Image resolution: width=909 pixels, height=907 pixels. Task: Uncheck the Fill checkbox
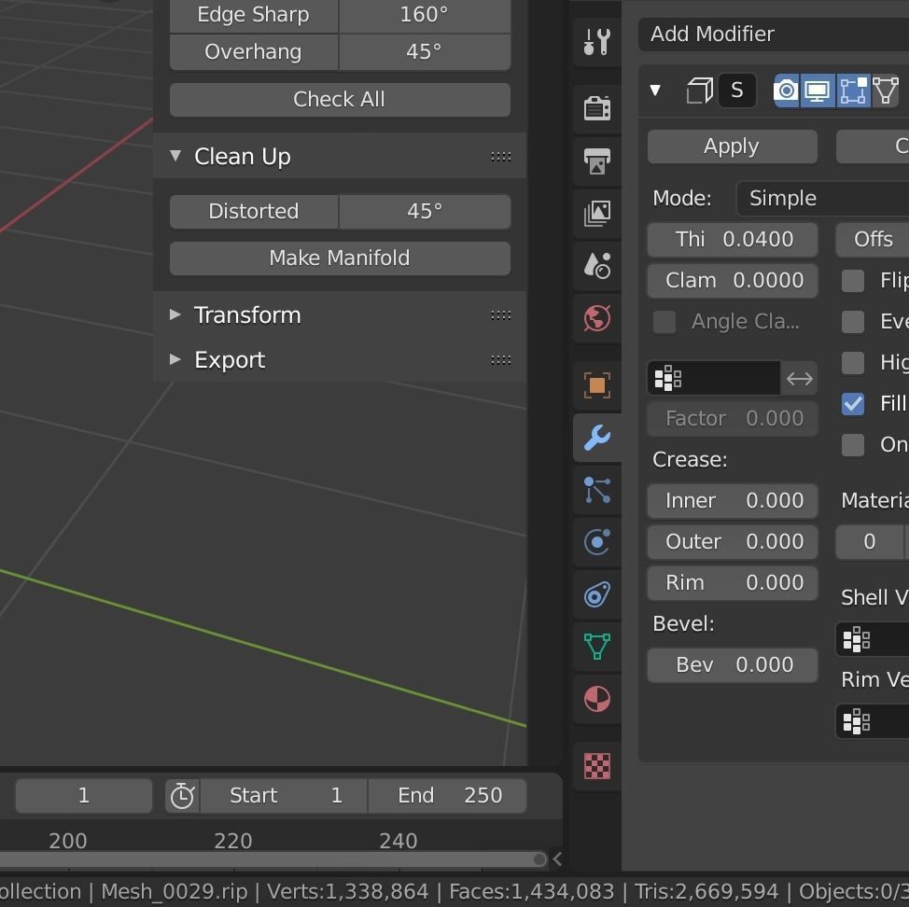tap(853, 404)
